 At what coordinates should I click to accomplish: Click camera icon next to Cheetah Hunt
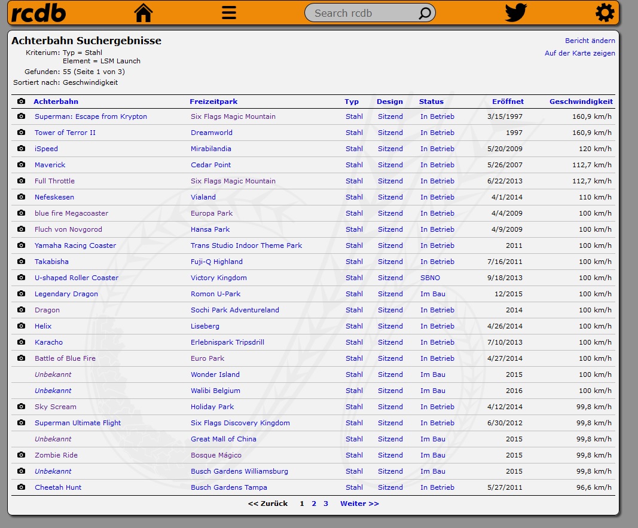tap(22, 487)
